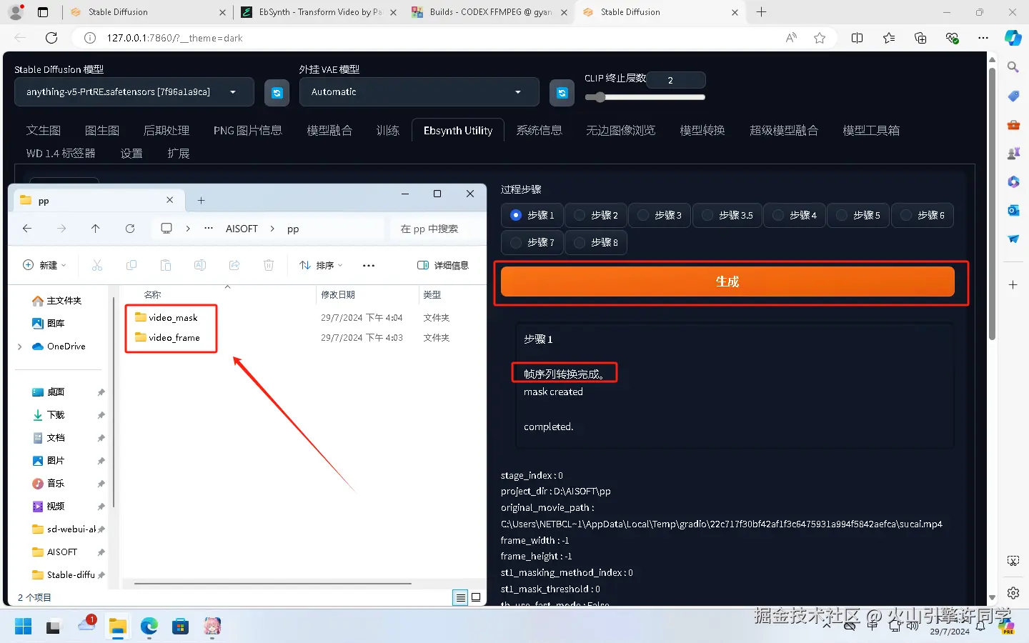The height and width of the screenshot is (643, 1029).
Task: Switch Explorer to details list view
Action: coord(461,597)
